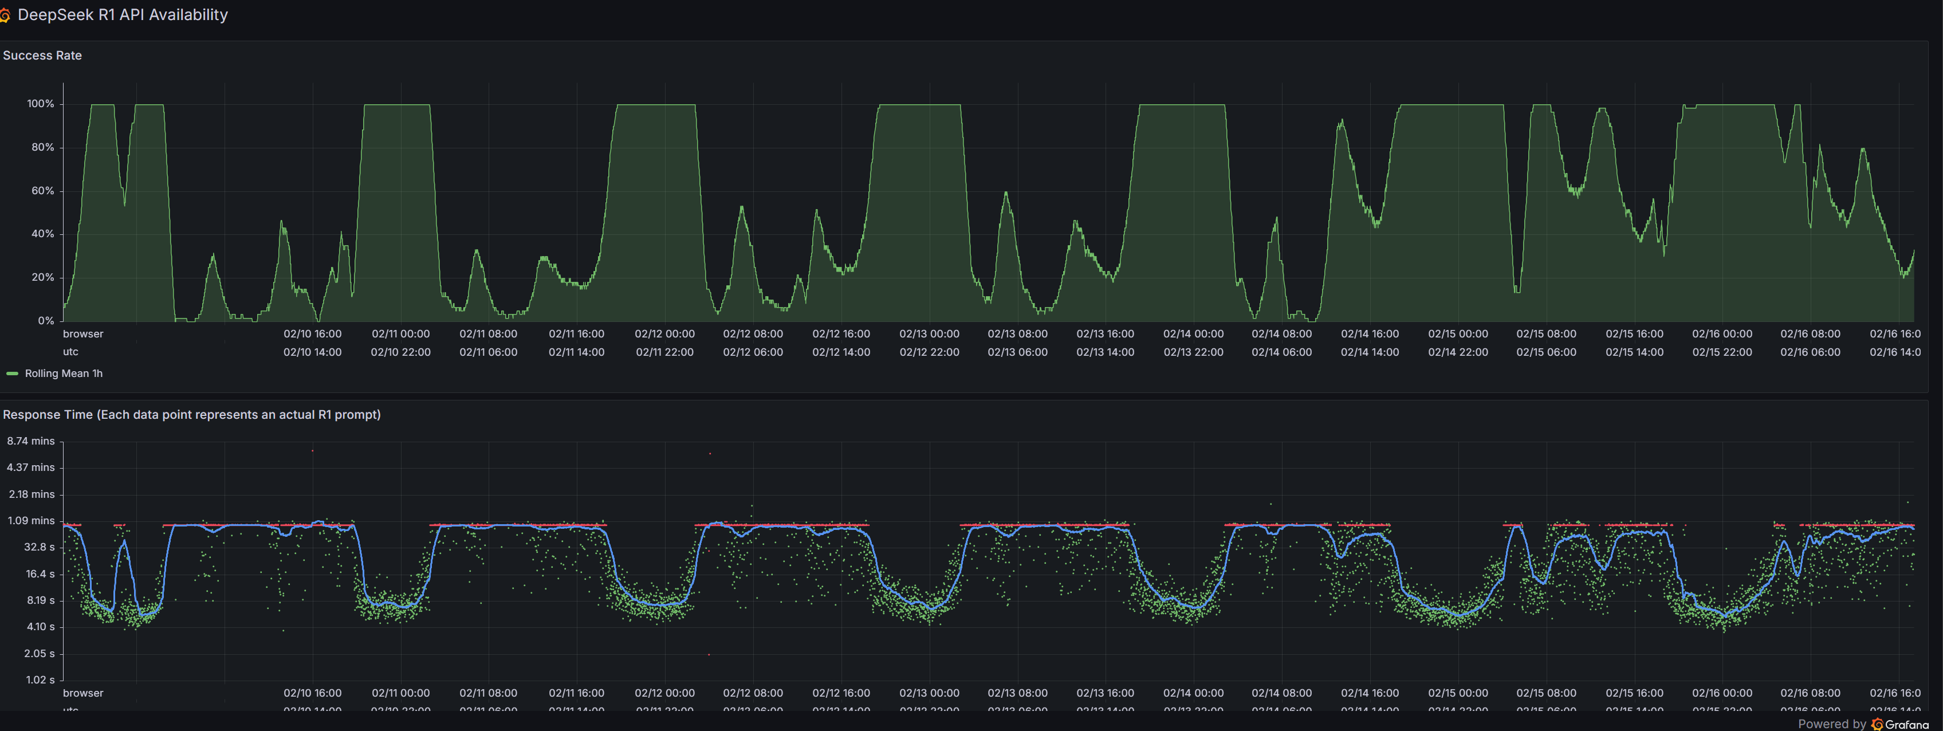Open the Success Rate panel title menu
Viewport: 1943px width, 731px height.
click(42, 55)
